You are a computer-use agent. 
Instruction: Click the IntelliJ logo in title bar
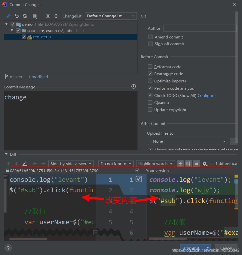4,4
